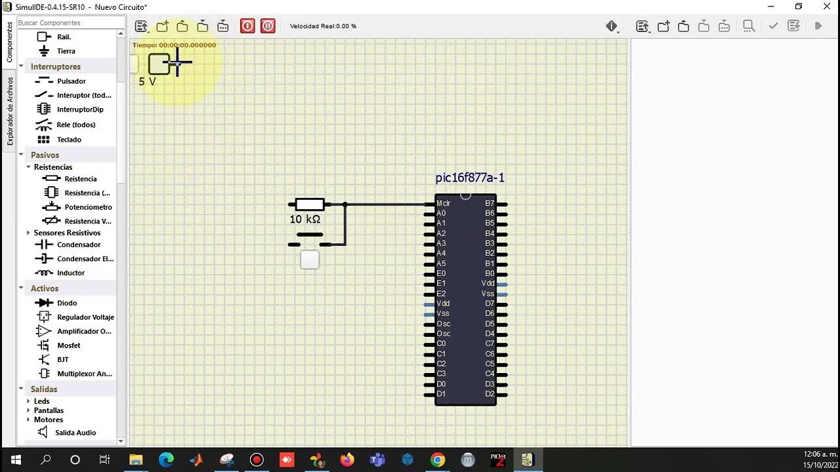Open Microsoft Edge from taskbar
Screen dimensions: 840x472
[x=166, y=460]
